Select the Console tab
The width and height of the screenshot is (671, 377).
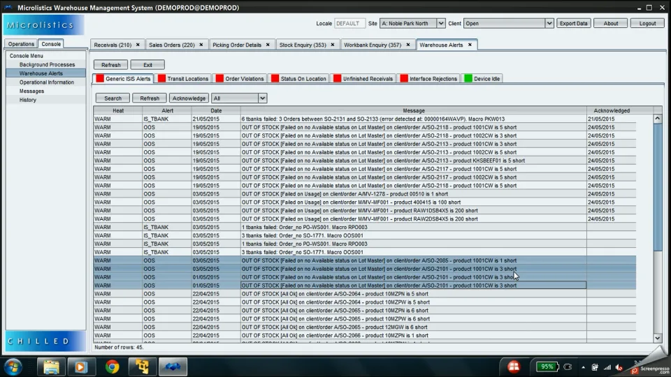(51, 43)
